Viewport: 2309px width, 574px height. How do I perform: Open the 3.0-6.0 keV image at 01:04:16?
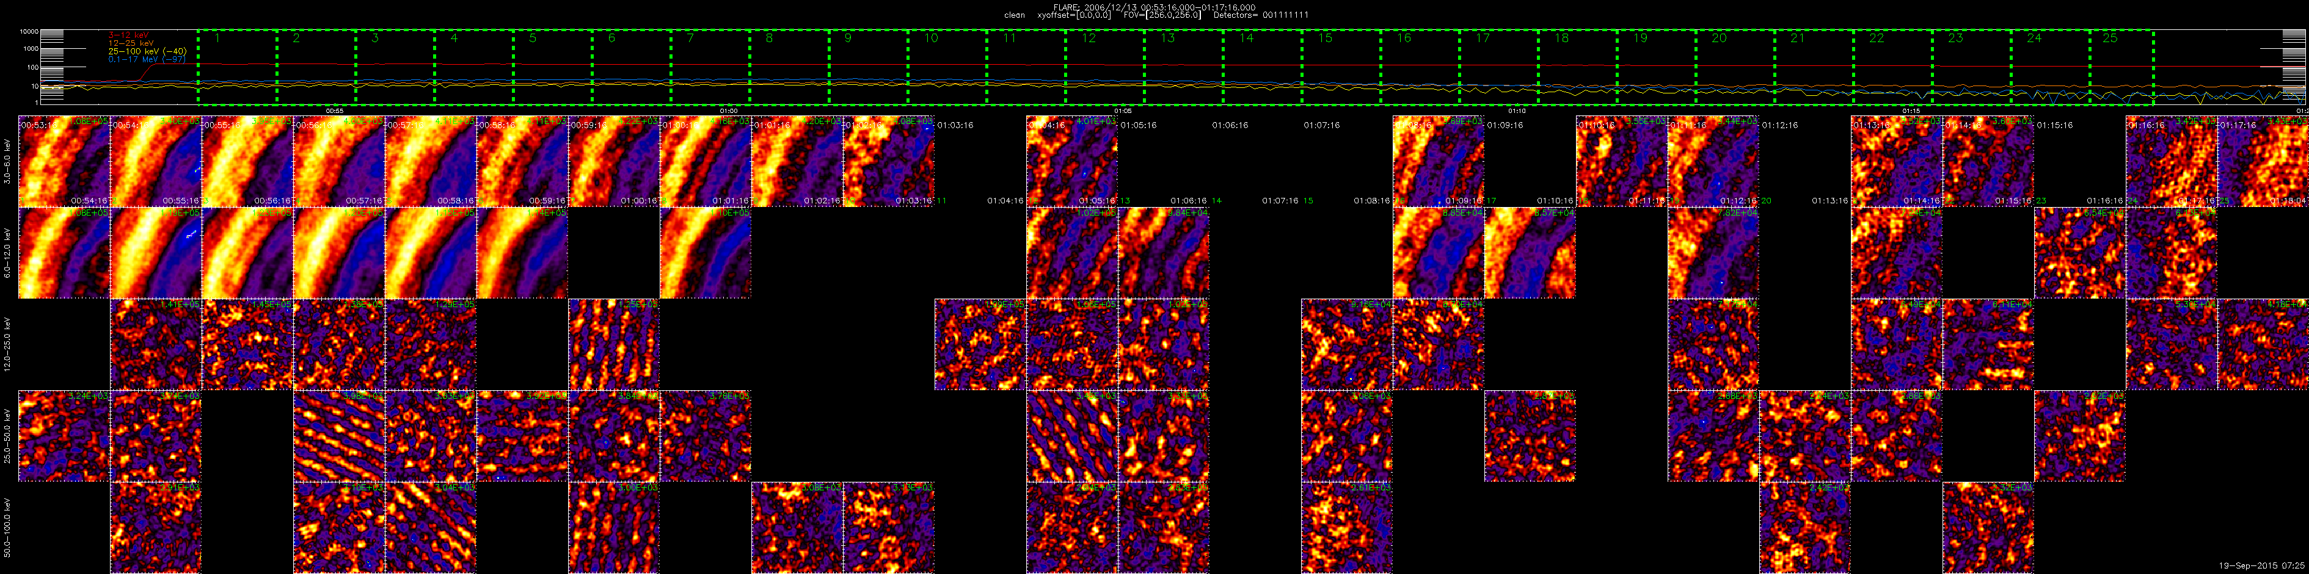tap(1072, 161)
